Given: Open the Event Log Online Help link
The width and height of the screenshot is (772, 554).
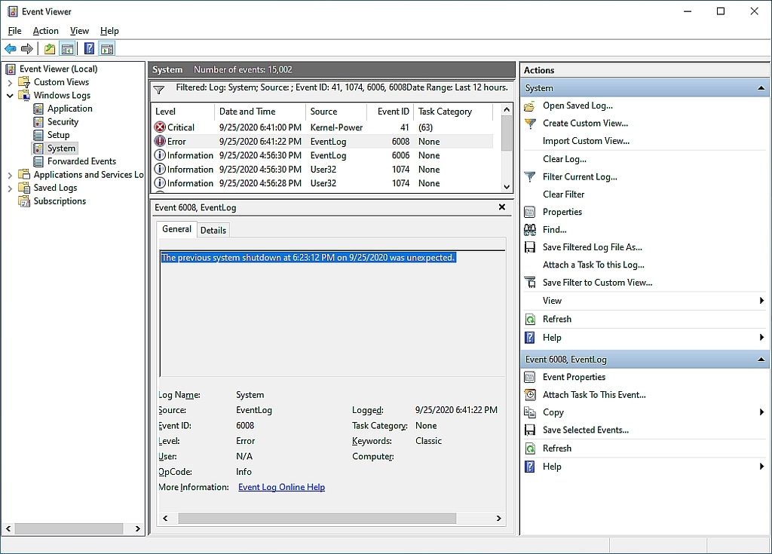Looking at the screenshot, I should pyautogui.click(x=282, y=487).
